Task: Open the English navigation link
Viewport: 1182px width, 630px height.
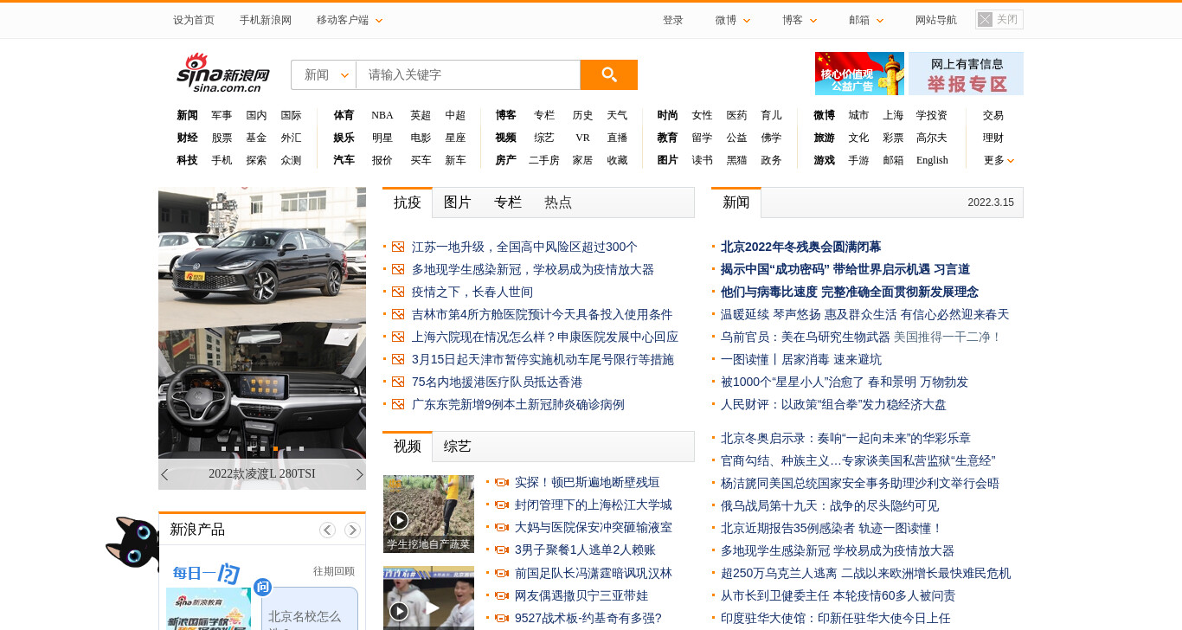Action: (x=932, y=160)
